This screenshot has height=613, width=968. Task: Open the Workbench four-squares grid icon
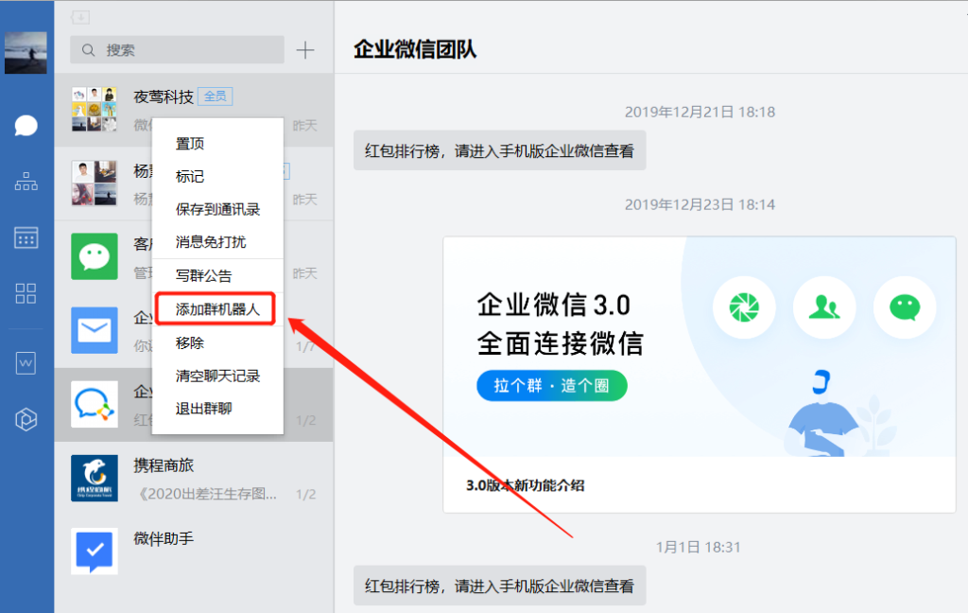[x=26, y=293]
